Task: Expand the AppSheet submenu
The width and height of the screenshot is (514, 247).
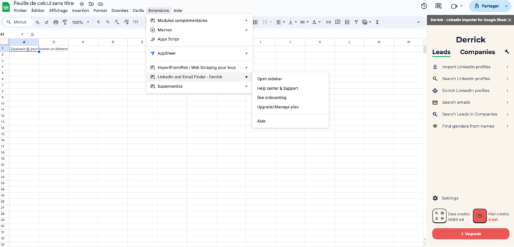Action: (x=199, y=53)
